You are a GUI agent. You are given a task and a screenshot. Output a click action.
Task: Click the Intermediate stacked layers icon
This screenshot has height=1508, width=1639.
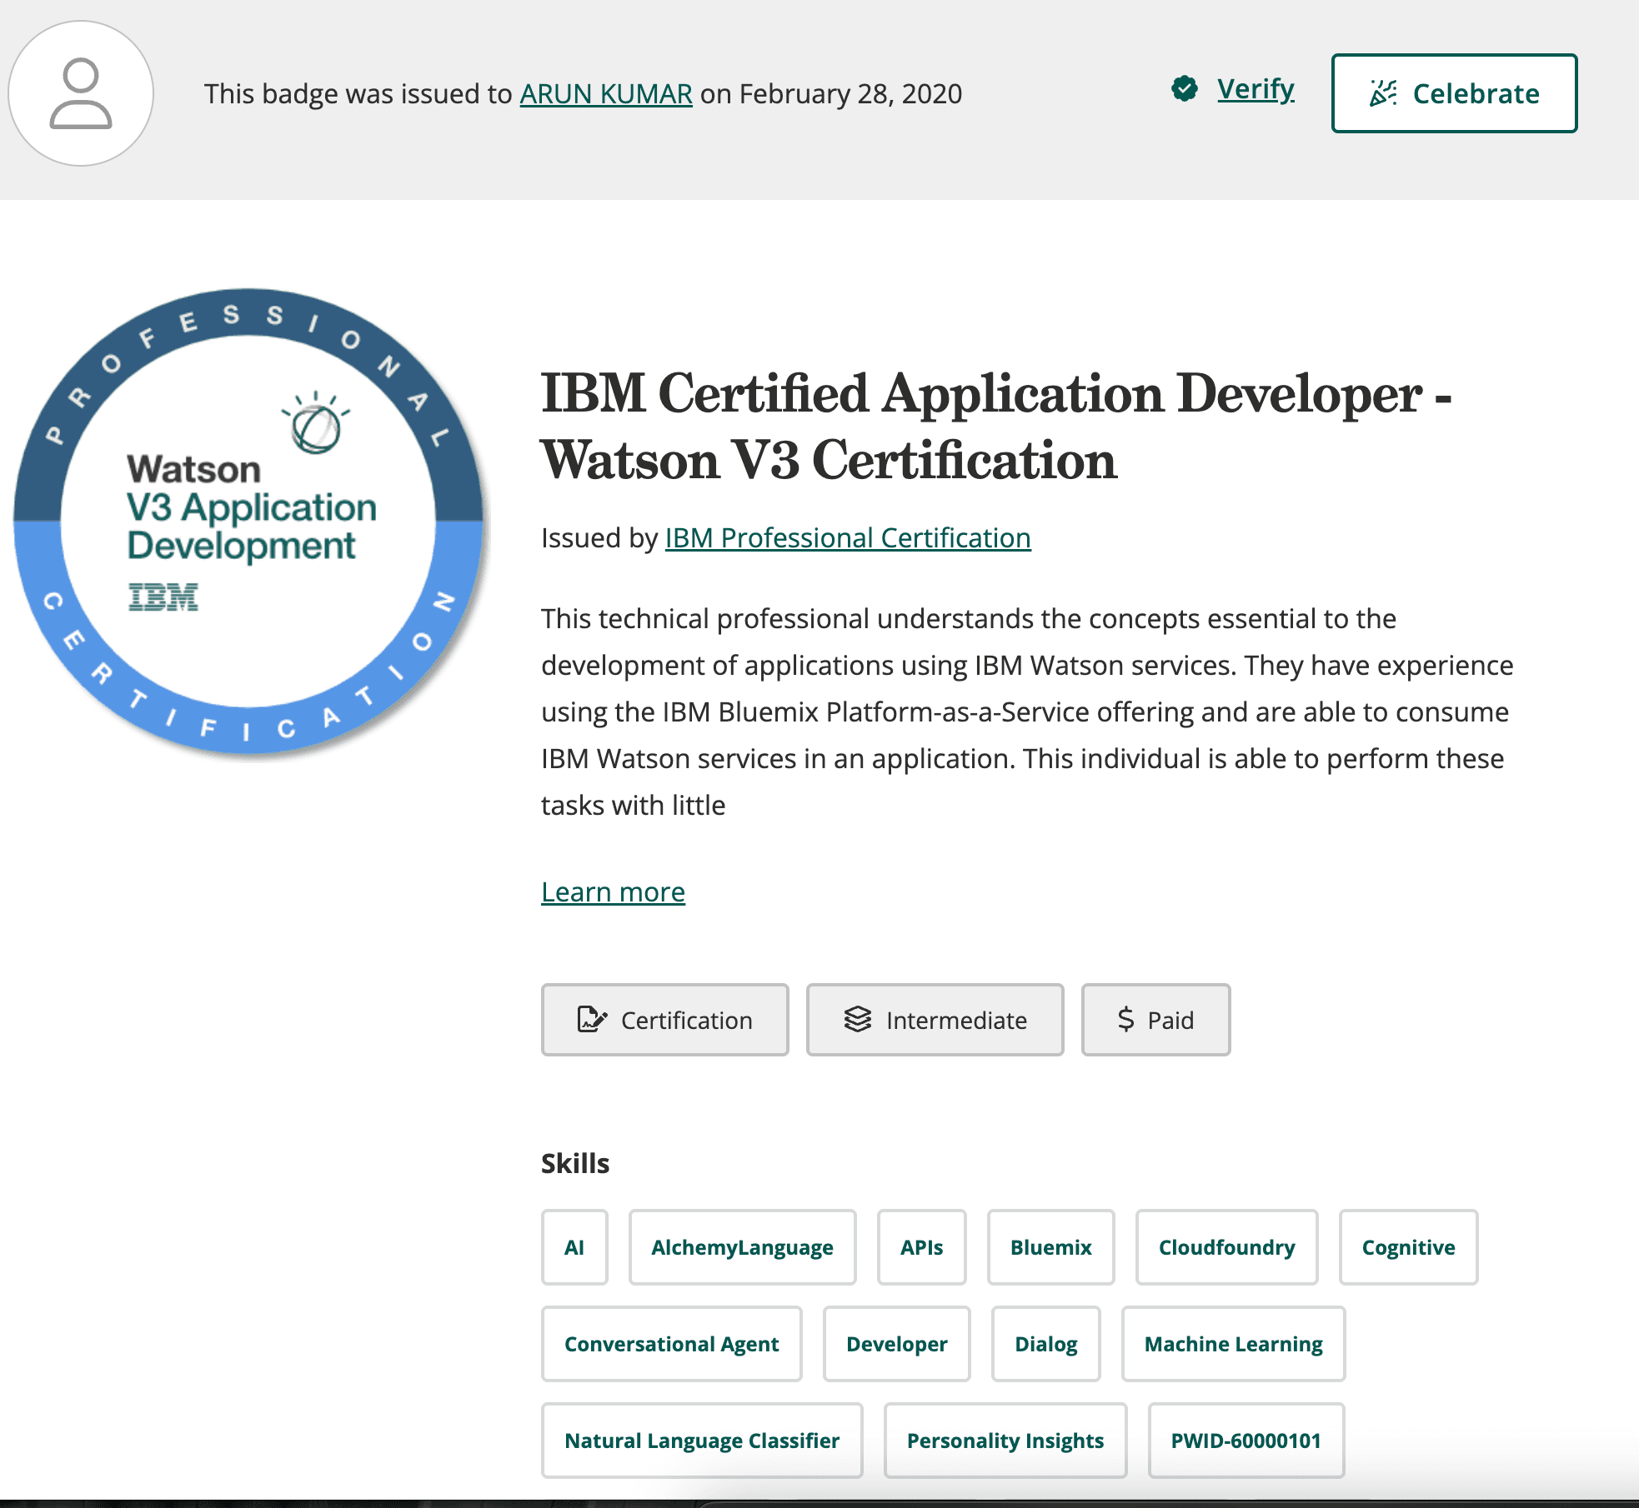click(x=858, y=1019)
